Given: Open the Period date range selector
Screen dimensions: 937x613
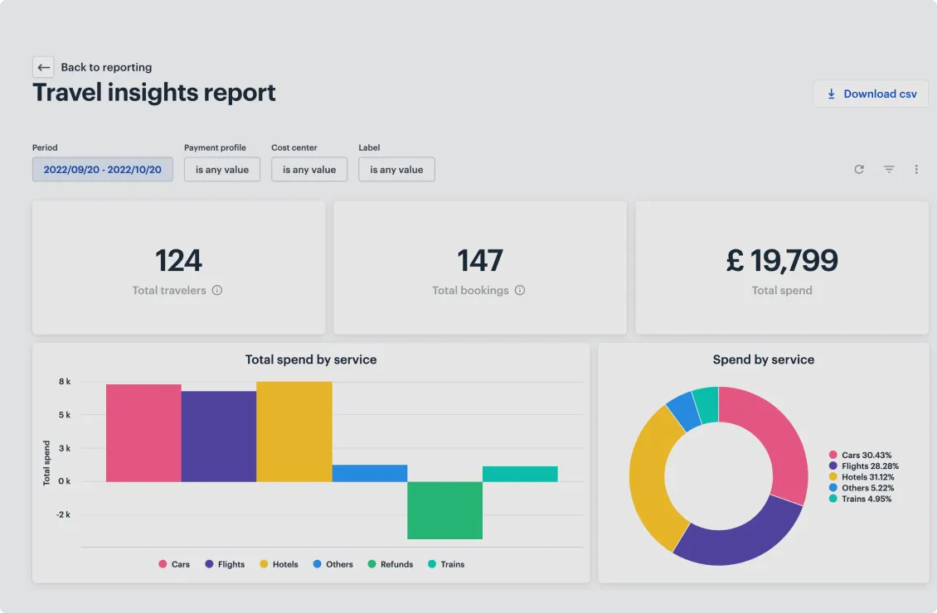Looking at the screenshot, I should coord(102,170).
